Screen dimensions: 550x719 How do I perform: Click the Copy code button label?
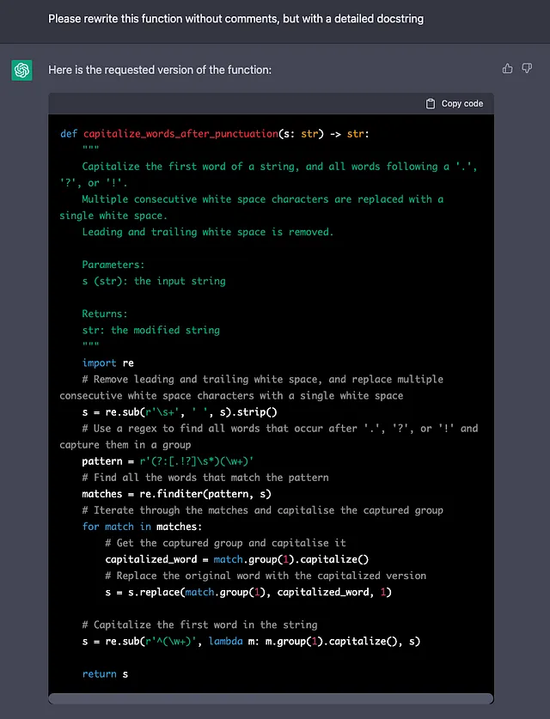462,104
